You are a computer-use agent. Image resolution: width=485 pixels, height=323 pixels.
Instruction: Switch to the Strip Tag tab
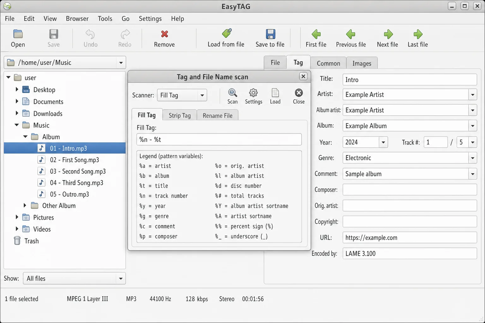click(x=180, y=115)
